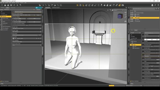Open the File menu
This screenshot has width=160, height=90.
pos(1,3)
